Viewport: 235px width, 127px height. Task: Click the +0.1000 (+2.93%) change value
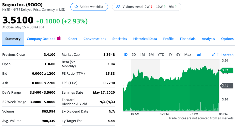tap(62, 21)
